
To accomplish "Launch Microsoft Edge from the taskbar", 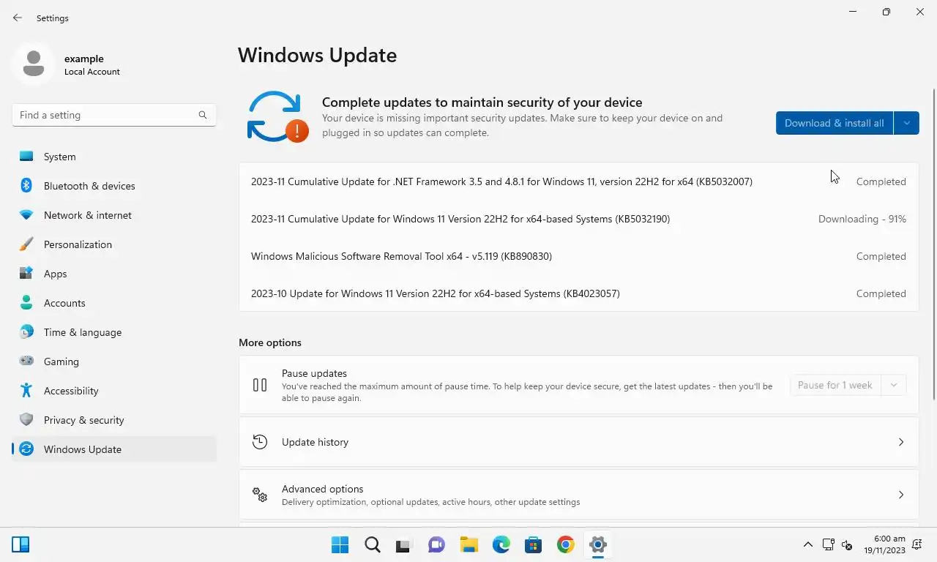I will coord(501,544).
